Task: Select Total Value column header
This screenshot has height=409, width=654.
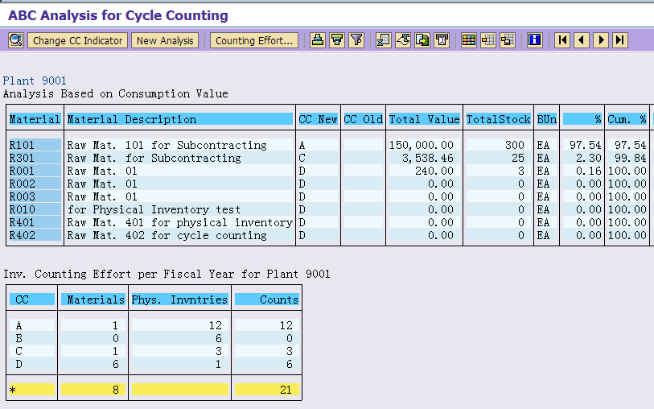Action: click(424, 119)
